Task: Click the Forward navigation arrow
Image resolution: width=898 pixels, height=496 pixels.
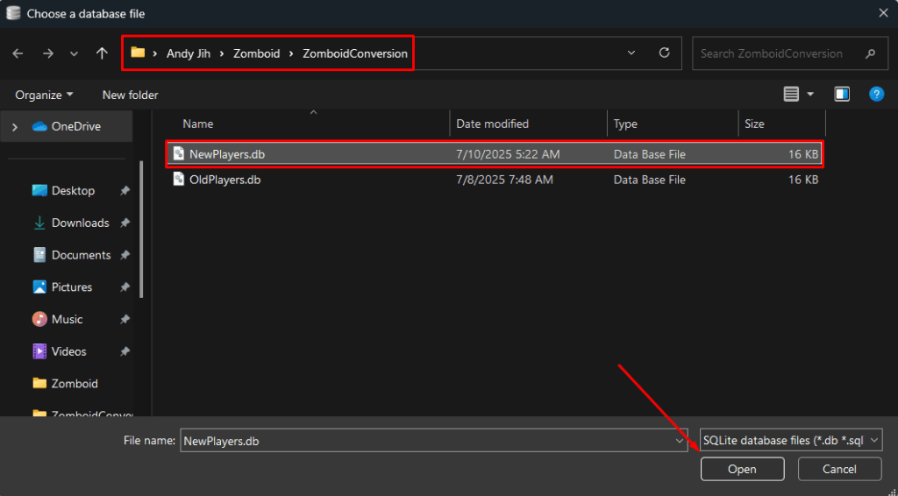Action: [x=47, y=53]
